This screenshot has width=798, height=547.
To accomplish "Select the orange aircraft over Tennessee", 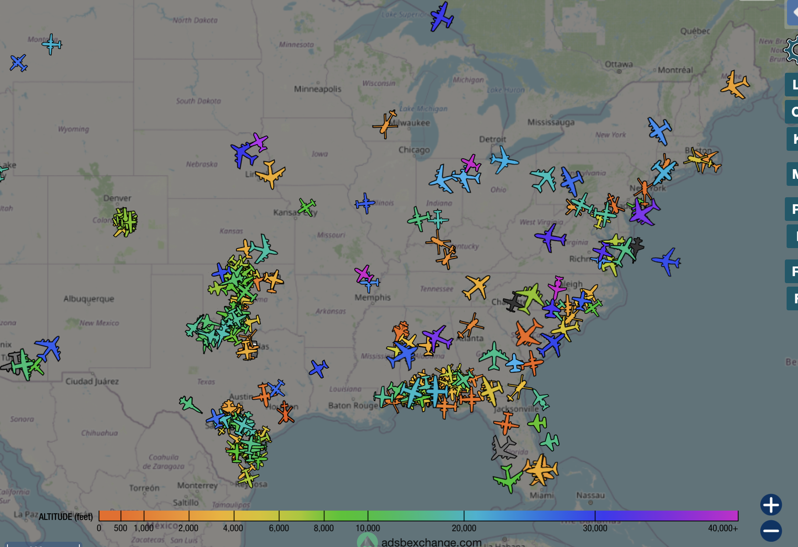I will pos(476,287).
